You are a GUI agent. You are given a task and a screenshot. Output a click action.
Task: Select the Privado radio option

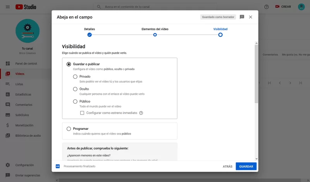(75, 77)
